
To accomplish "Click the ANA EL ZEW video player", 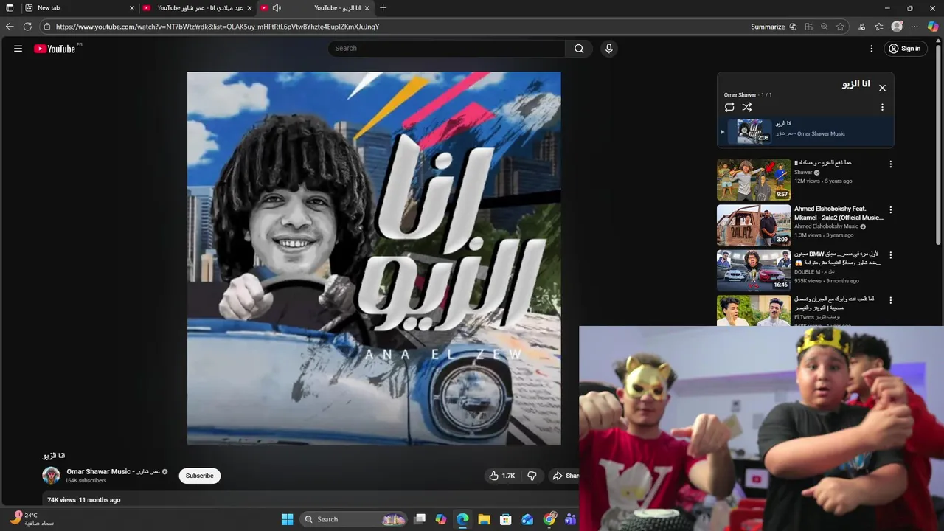I will (374, 258).
